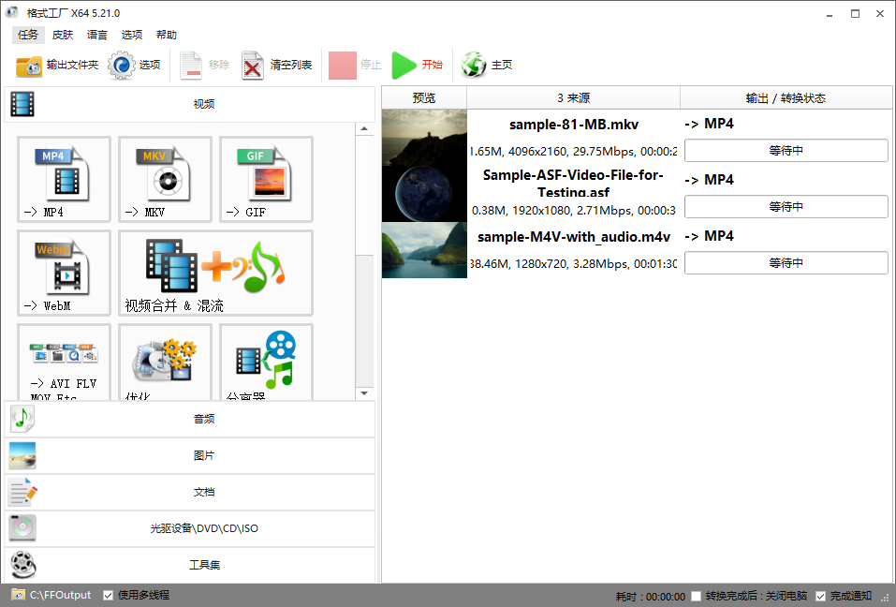The width and height of the screenshot is (896, 607).
Task: Choose -> AVI FLV MOV formats tile
Action: (x=64, y=362)
